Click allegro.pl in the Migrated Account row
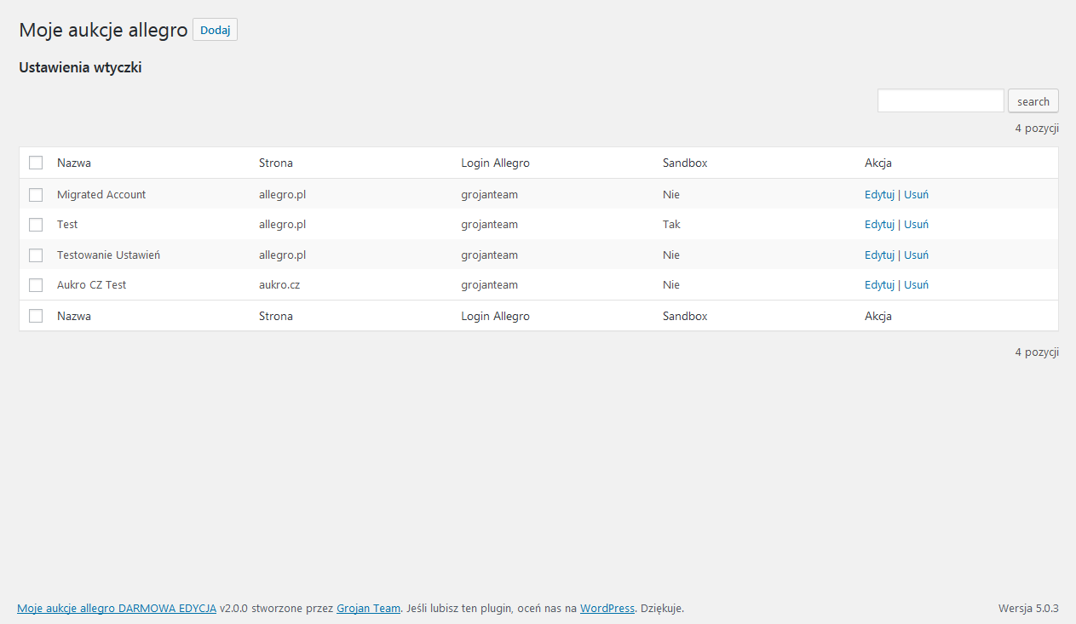The image size is (1076, 624). click(282, 194)
